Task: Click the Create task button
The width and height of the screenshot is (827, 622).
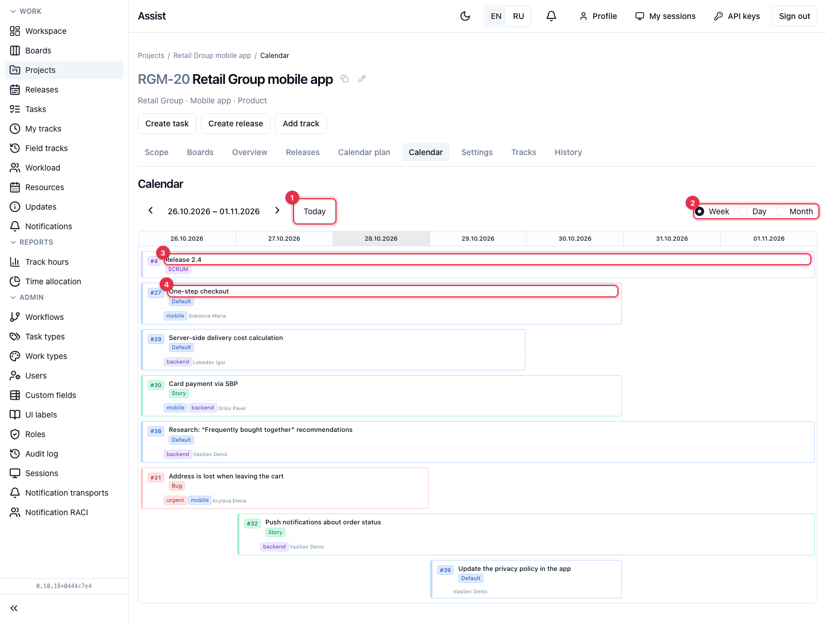Action: [x=167, y=123]
